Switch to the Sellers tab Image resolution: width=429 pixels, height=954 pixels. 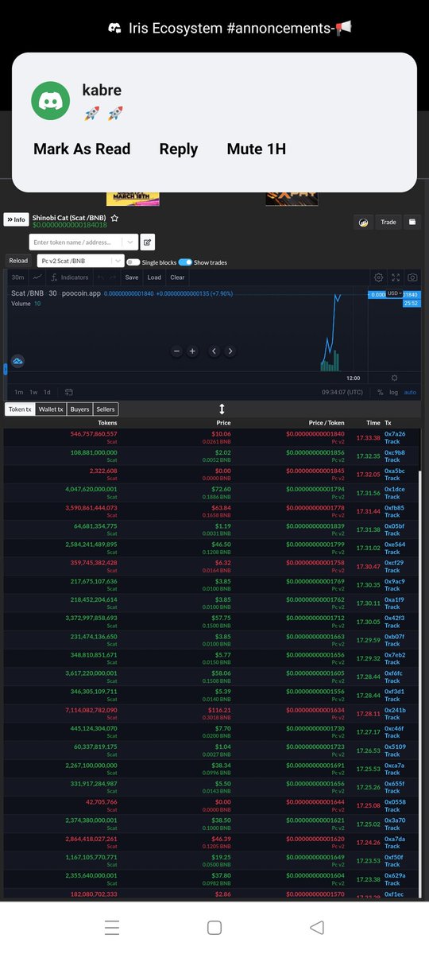click(106, 409)
